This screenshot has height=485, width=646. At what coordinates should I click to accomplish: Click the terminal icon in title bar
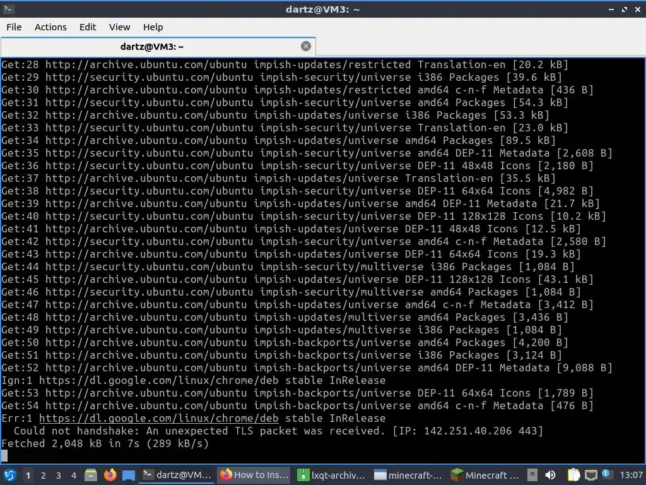[x=8, y=9]
